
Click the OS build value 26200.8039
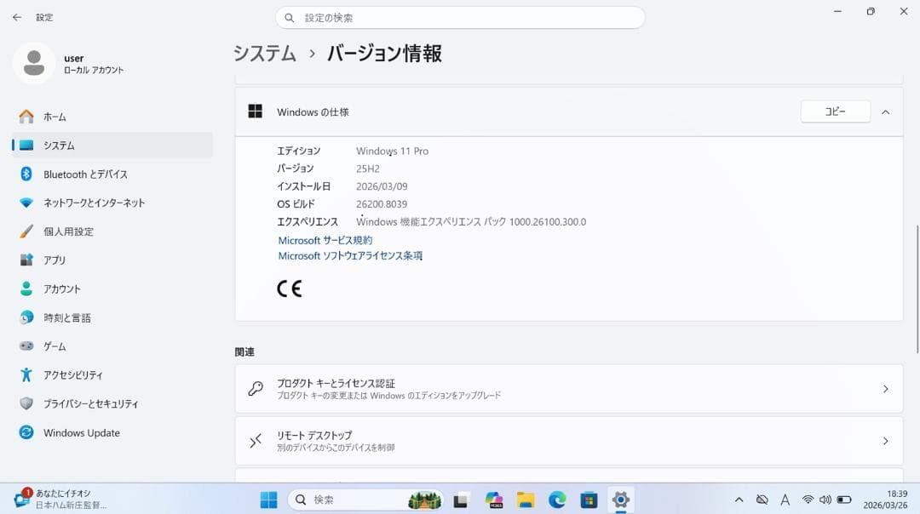click(x=382, y=204)
